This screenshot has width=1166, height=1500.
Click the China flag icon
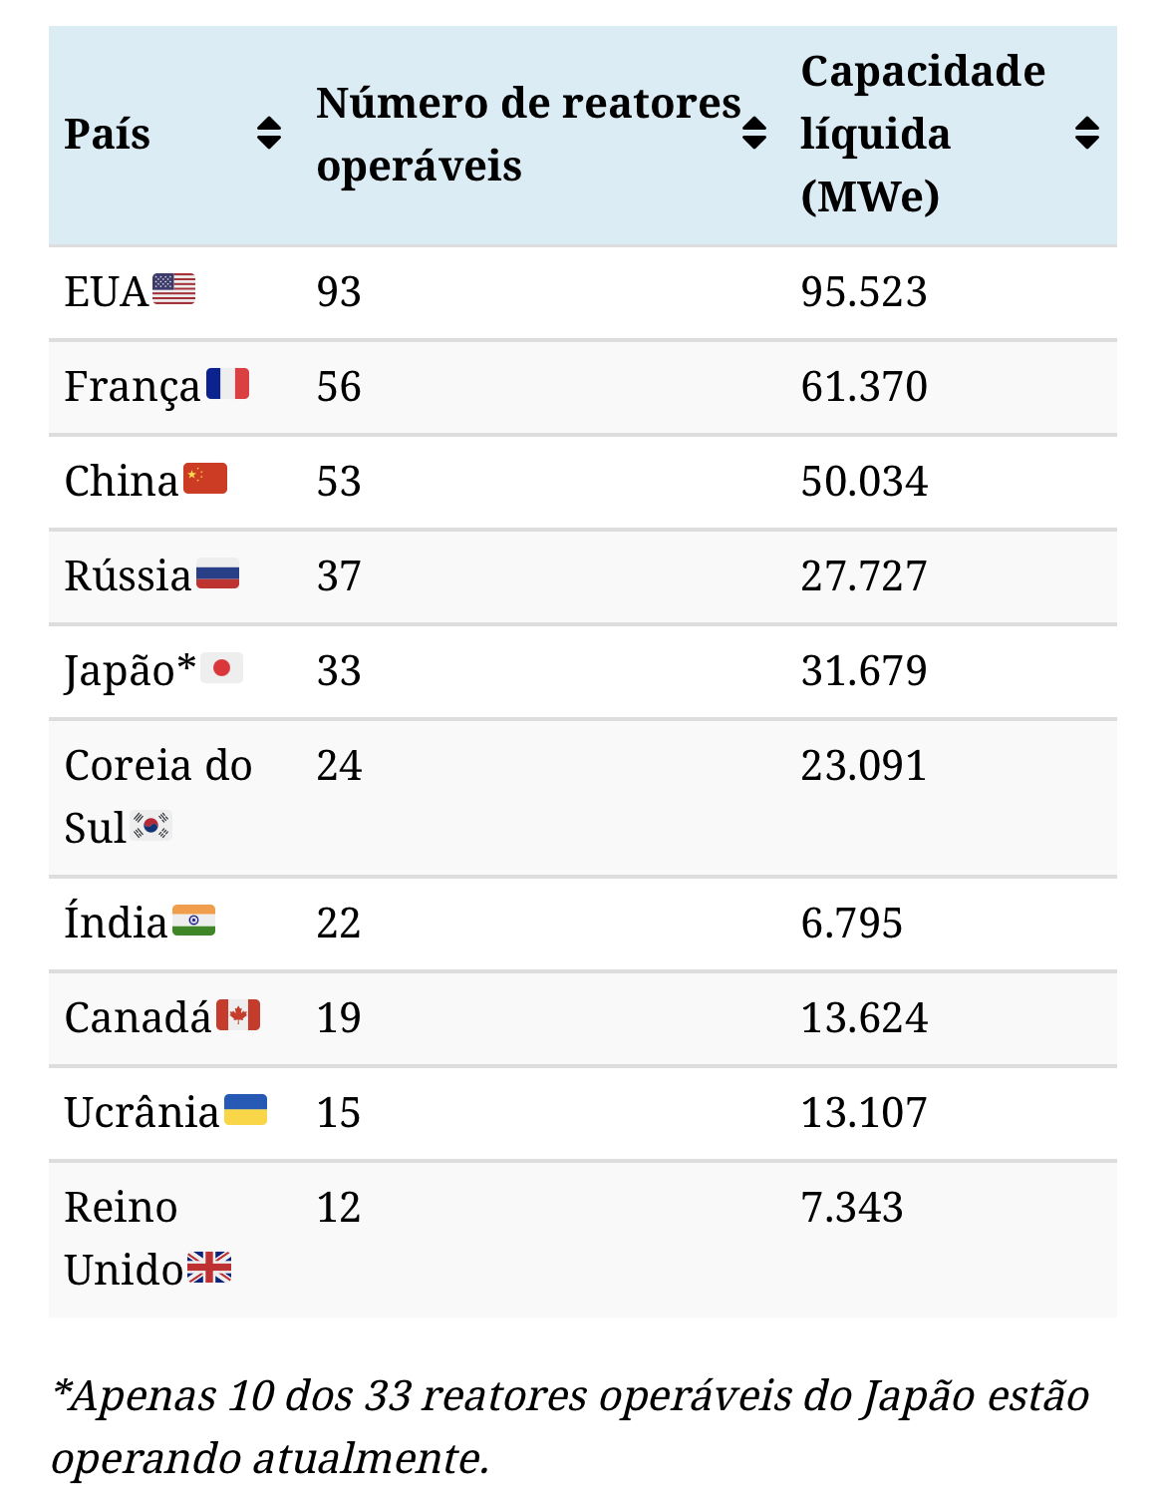[x=205, y=479]
